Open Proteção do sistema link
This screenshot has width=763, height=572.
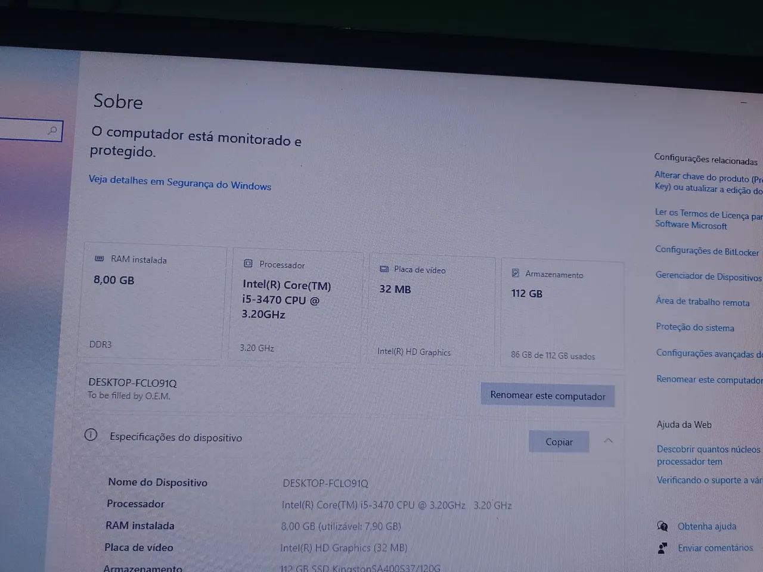695,327
